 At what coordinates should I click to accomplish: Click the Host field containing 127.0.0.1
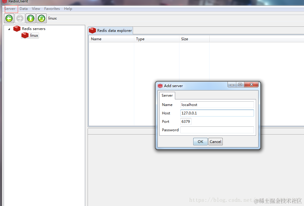coord(217,113)
